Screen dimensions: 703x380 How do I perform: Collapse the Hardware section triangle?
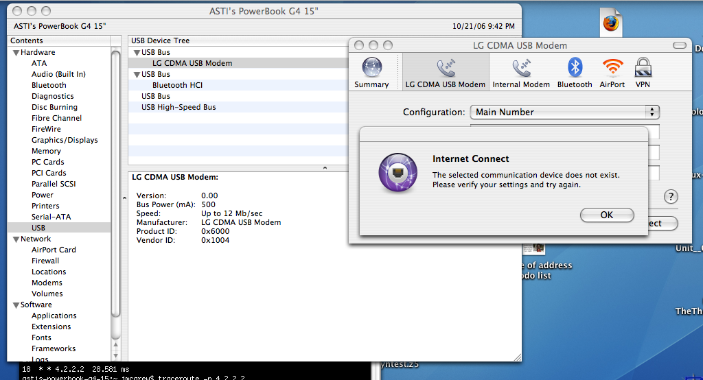pyautogui.click(x=15, y=52)
